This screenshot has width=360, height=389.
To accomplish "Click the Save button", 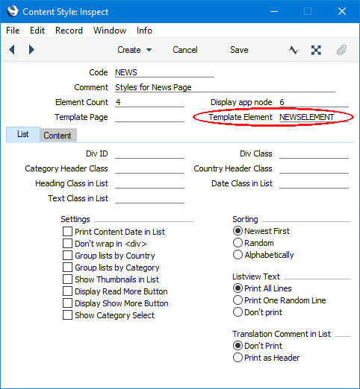I will click(239, 50).
